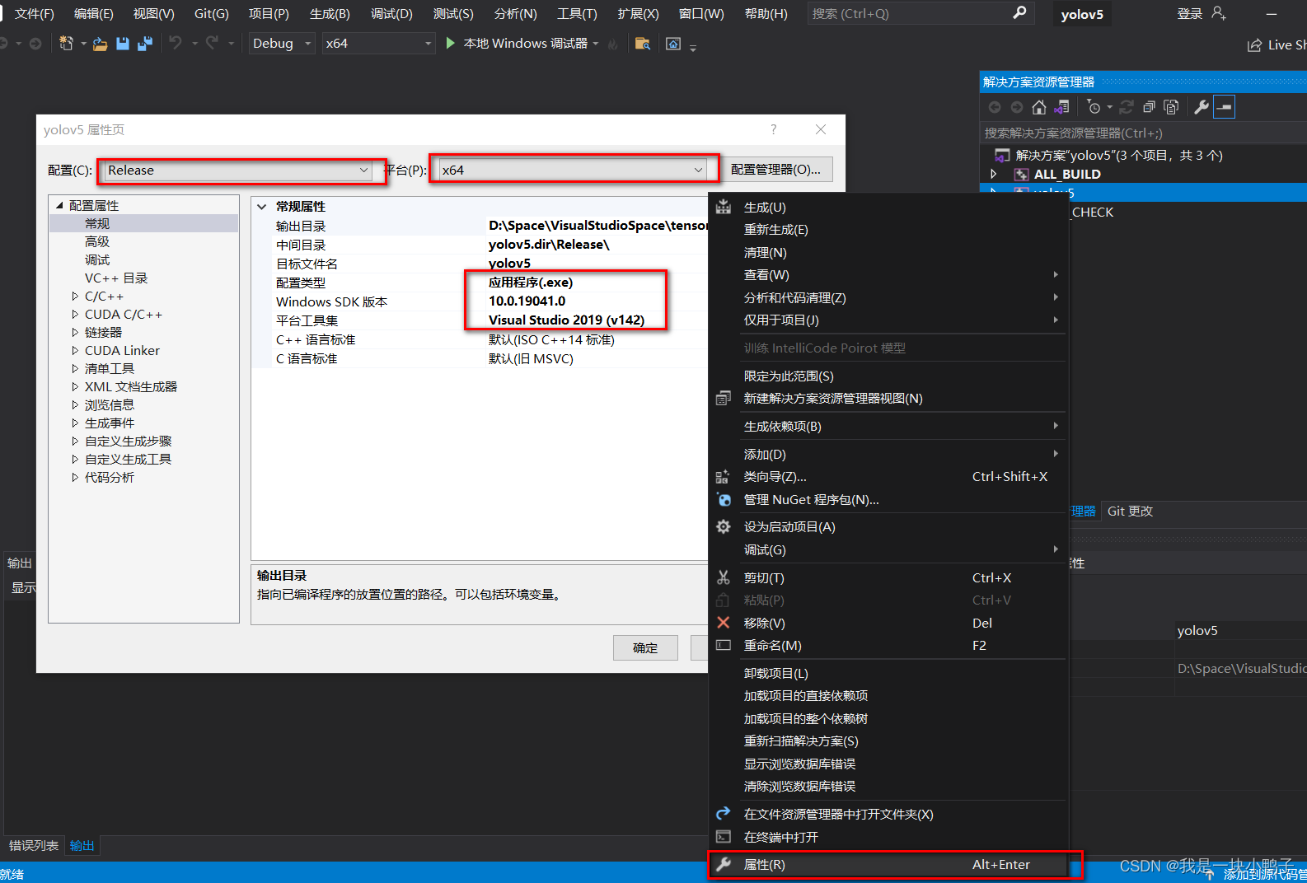Click the New Project toolbar icon

point(66,44)
